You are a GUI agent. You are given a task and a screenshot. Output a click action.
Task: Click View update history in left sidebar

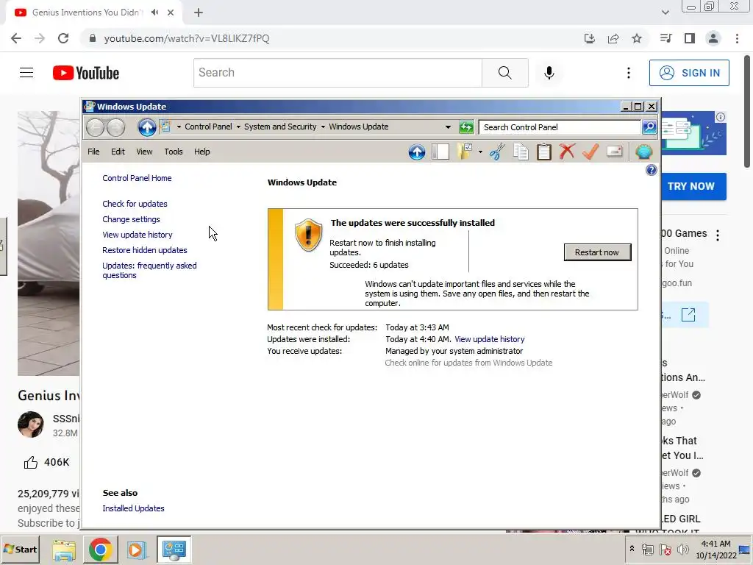138,235
